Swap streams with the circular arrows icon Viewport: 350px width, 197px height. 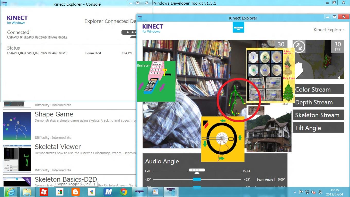299,47
